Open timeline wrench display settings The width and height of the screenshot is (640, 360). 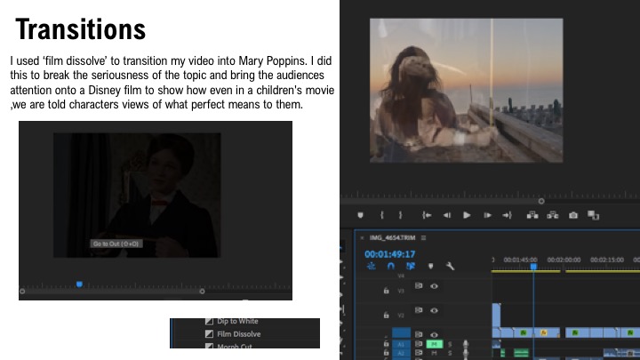tap(451, 266)
